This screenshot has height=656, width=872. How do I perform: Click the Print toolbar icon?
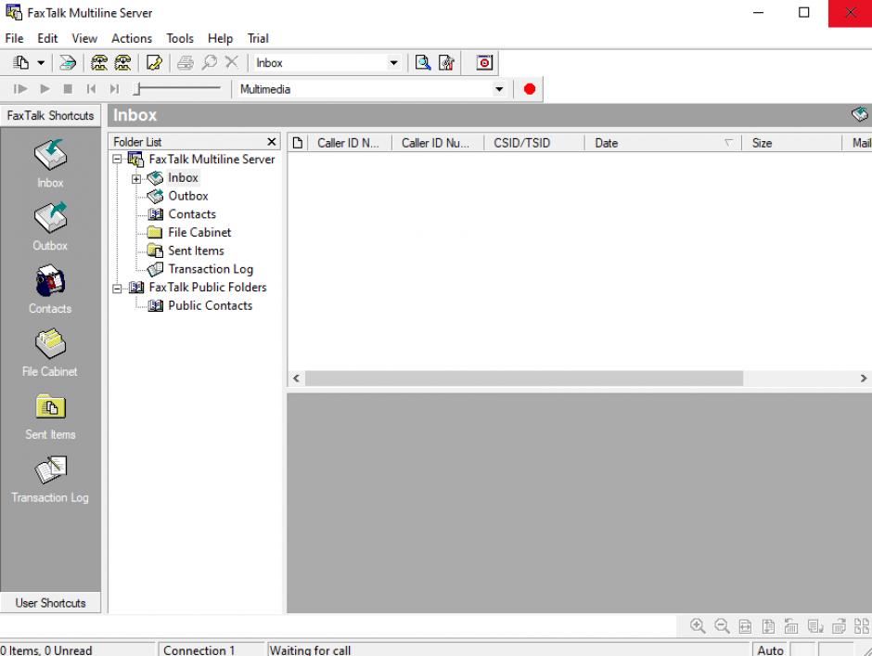click(186, 63)
